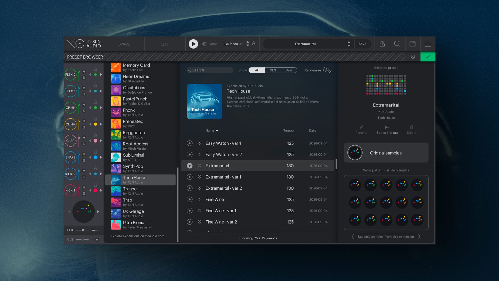
Task: Save the current preset
Action: coord(362,44)
